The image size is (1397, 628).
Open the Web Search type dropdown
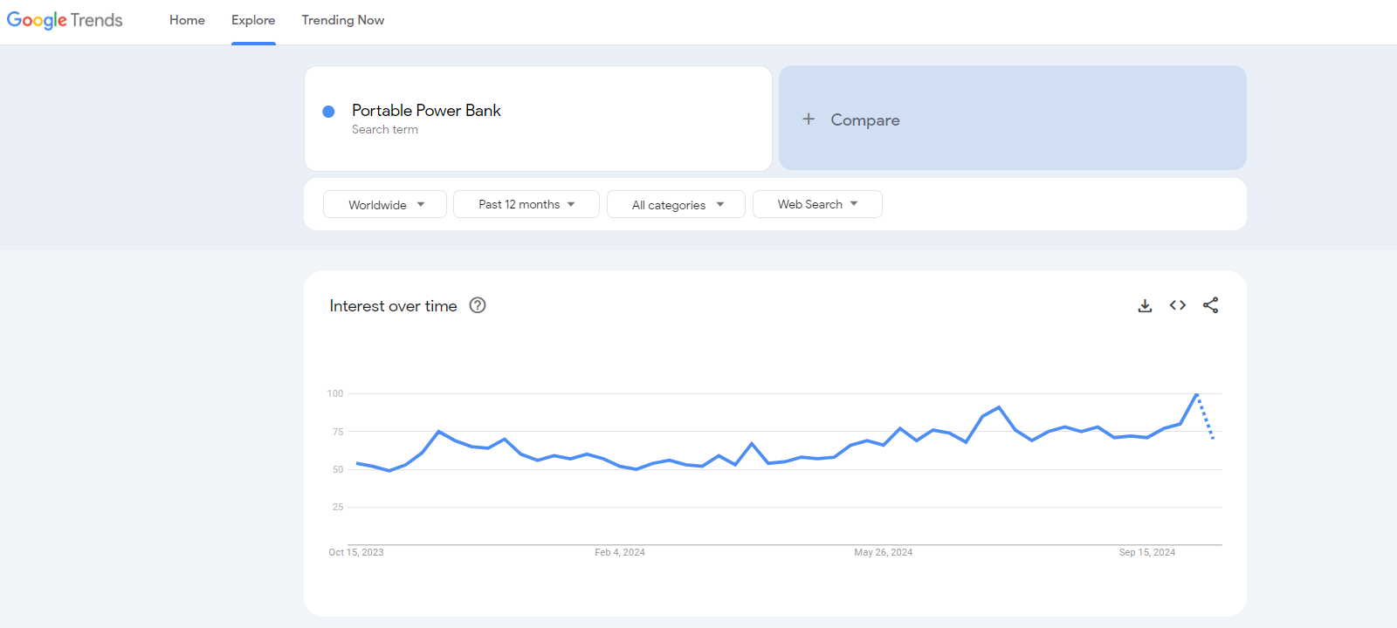click(817, 204)
